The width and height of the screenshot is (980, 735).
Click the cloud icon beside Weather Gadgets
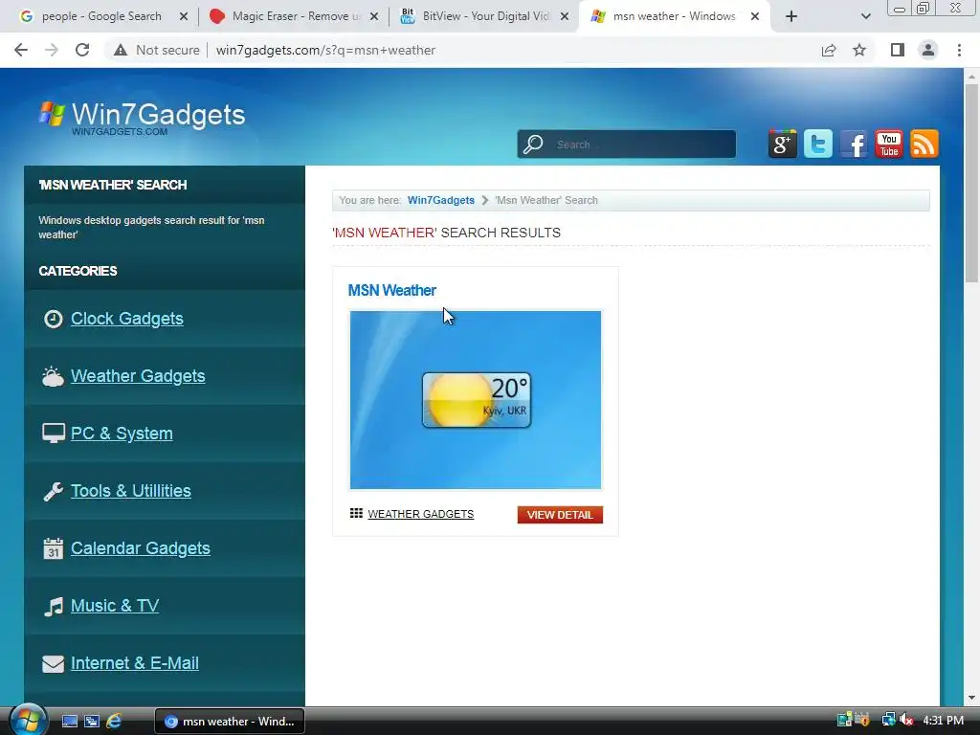(x=54, y=376)
